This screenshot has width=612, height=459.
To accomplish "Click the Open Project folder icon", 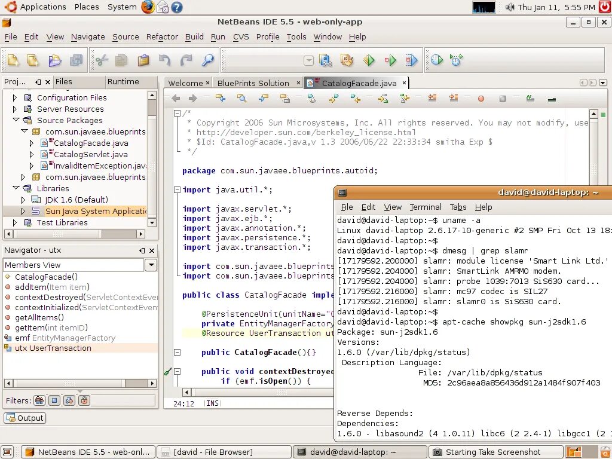I will [54, 60].
